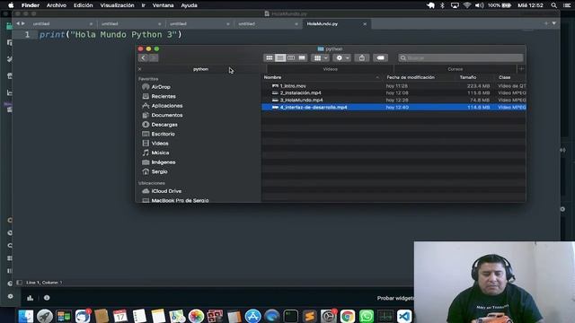This screenshot has width=575, height=323.
Task: Open Documentos in Finder sidebar
Action: 163,115
